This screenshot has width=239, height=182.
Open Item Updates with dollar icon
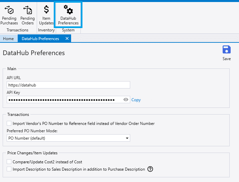tap(46, 15)
